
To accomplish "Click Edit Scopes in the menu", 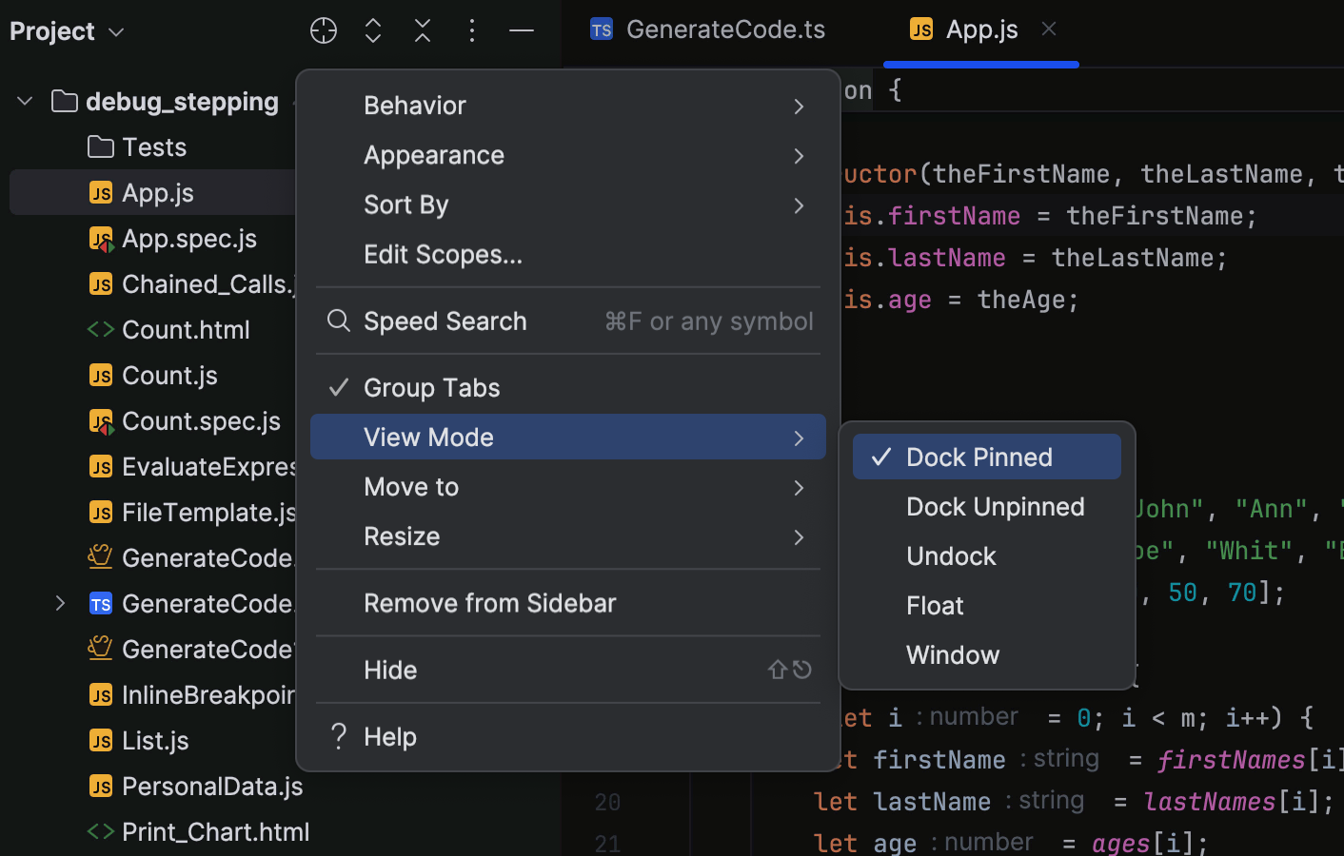I will (x=443, y=254).
